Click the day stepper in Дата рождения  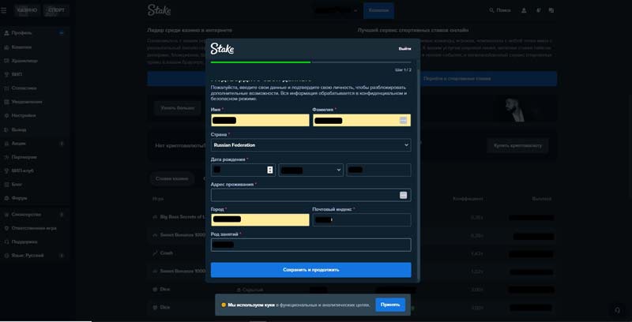click(x=270, y=170)
